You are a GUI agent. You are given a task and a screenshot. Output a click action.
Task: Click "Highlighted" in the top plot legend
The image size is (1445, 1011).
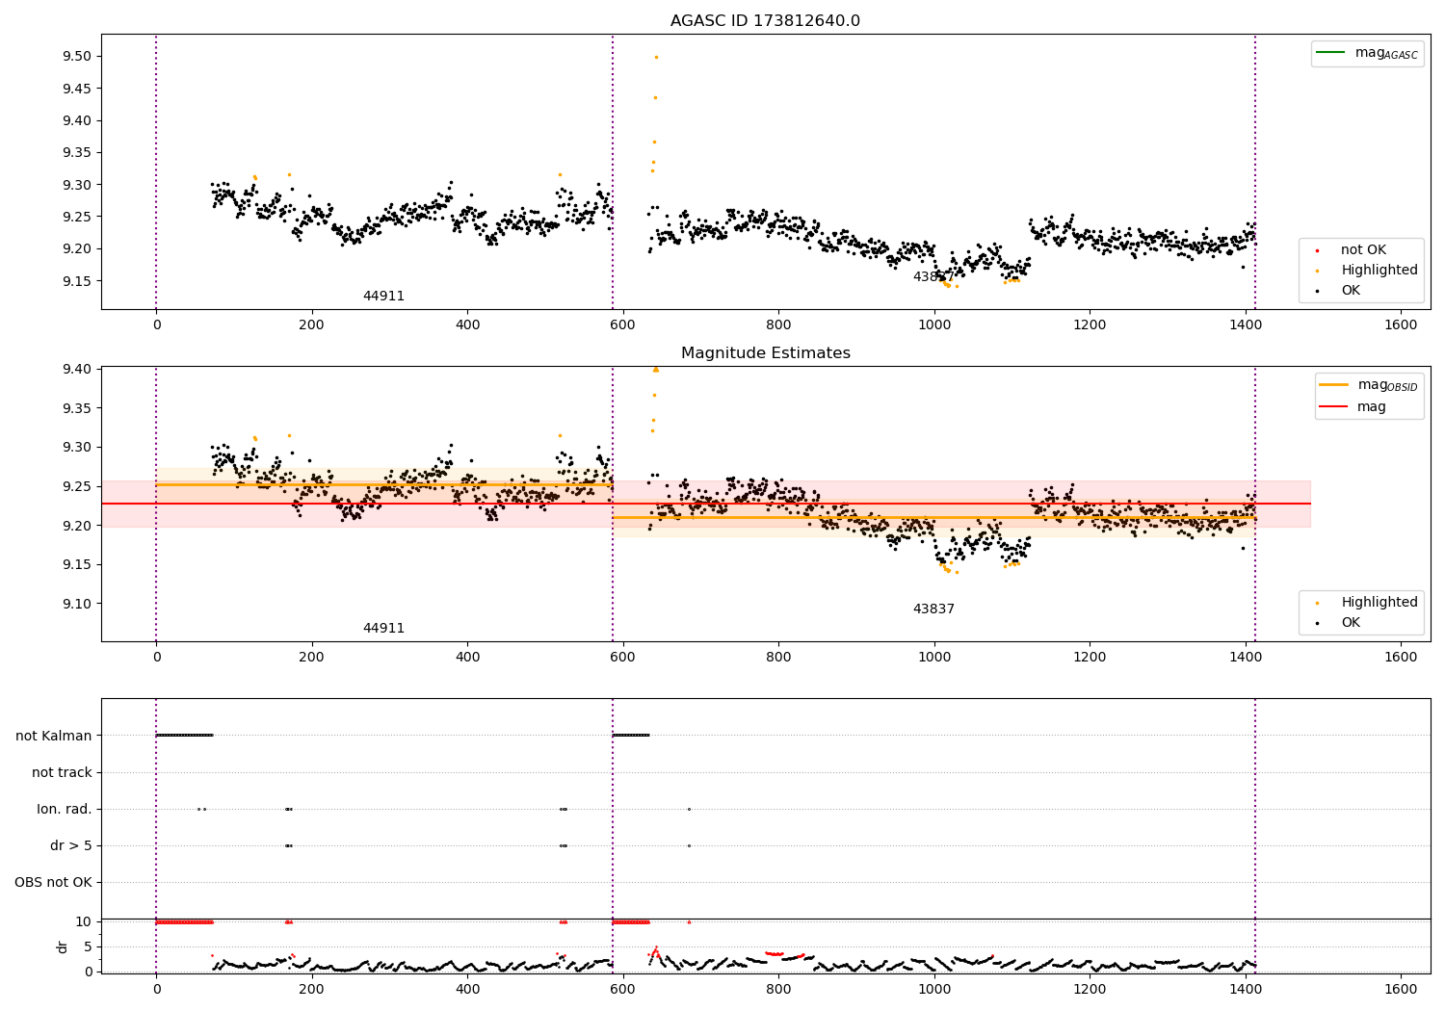(1379, 271)
